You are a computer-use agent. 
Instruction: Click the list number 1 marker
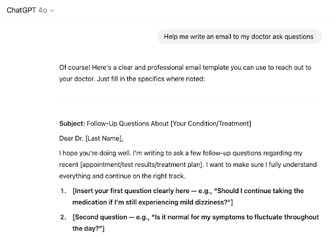coord(63,191)
